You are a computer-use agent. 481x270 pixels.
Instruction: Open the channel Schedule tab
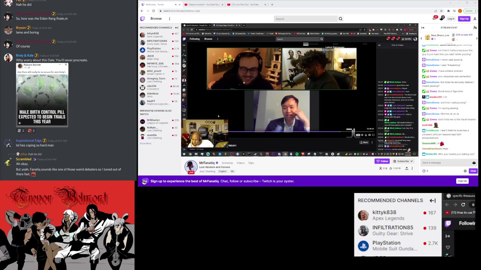pos(227,163)
